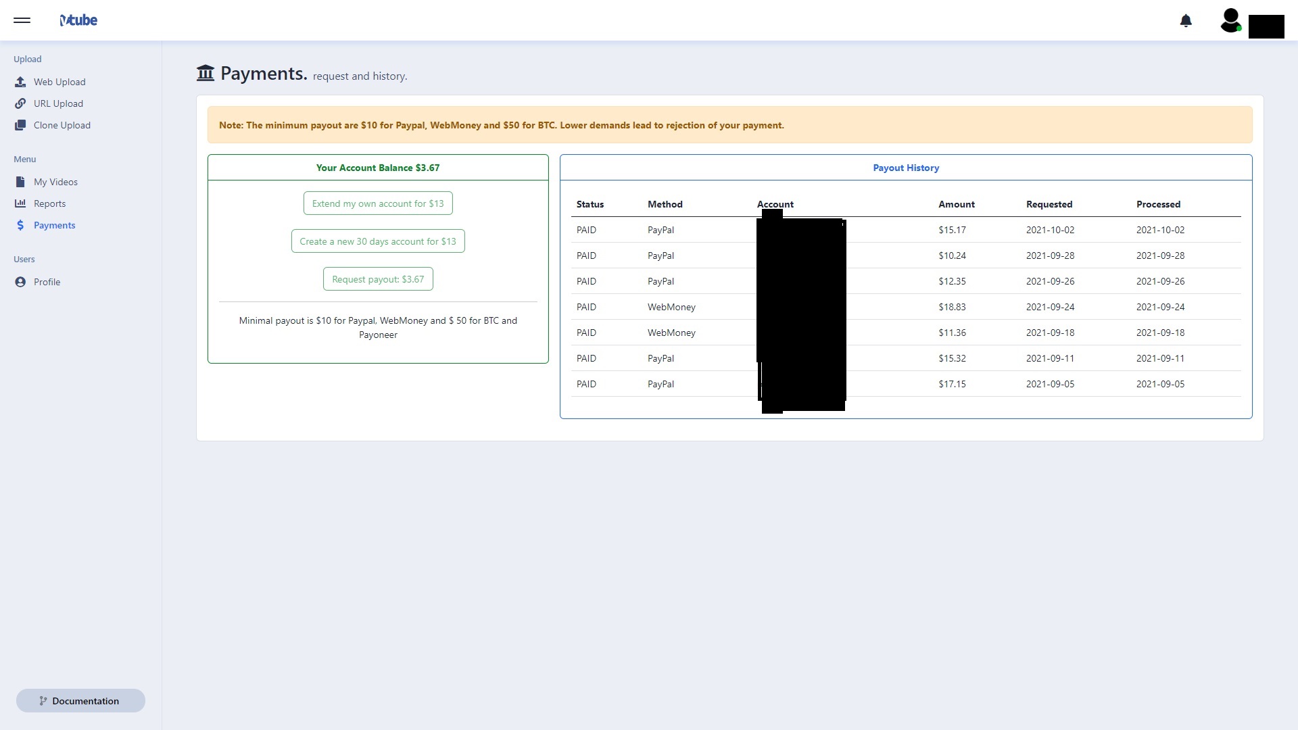Click the Amount column header
The image size is (1298, 730).
(956, 204)
